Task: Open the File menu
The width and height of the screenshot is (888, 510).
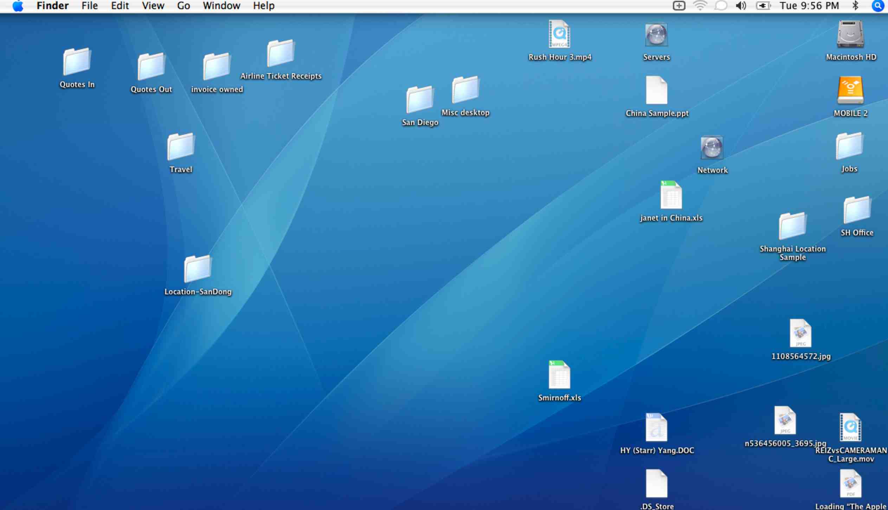Action: pyautogui.click(x=90, y=6)
